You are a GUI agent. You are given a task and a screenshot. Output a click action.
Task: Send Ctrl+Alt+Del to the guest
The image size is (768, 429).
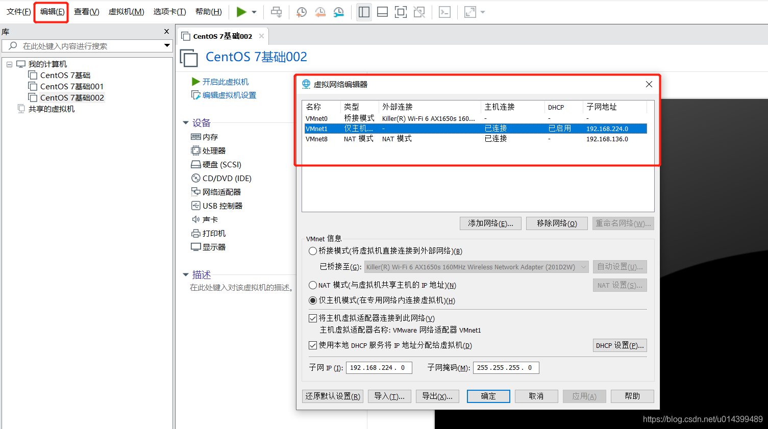276,11
